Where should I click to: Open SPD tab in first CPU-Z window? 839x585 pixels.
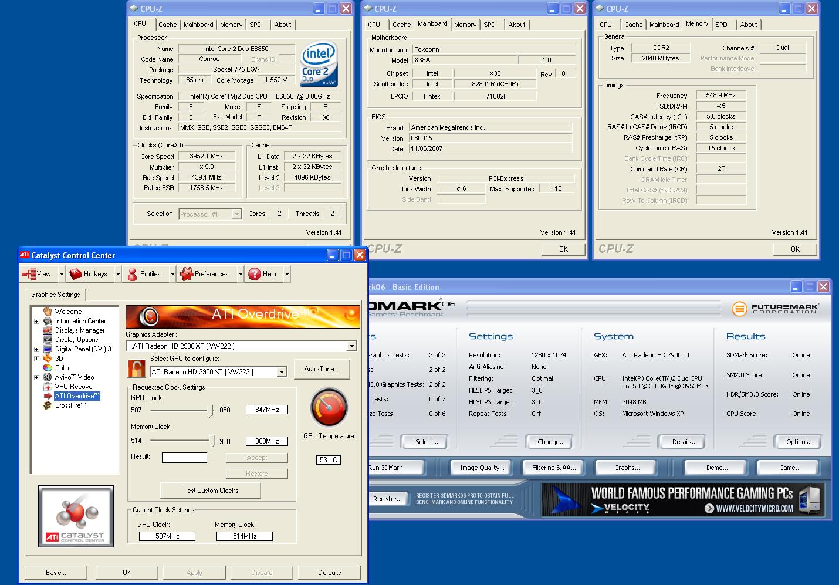click(x=255, y=25)
